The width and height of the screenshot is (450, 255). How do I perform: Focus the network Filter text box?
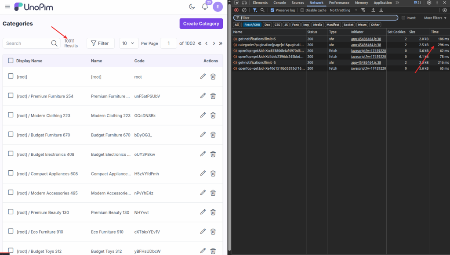pyautogui.click(x=316, y=18)
